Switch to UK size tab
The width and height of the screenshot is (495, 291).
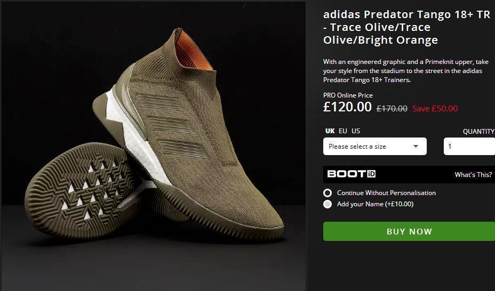point(330,131)
